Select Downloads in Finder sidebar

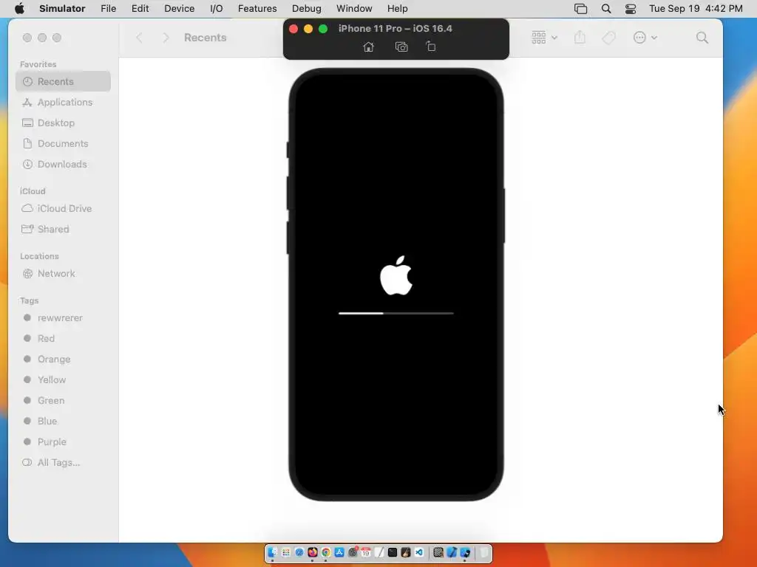pyautogui.click(x=63, y=165)
